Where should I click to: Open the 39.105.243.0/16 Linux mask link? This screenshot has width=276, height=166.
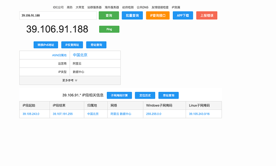[199, 114]
